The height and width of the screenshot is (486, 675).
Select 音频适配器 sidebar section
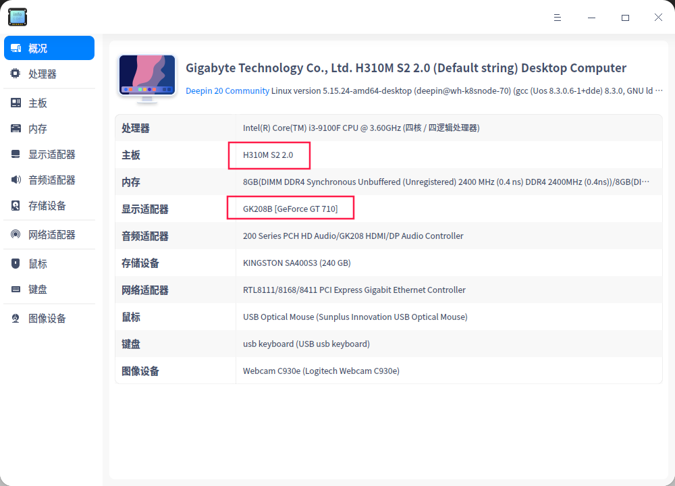(x=49, y=180)
